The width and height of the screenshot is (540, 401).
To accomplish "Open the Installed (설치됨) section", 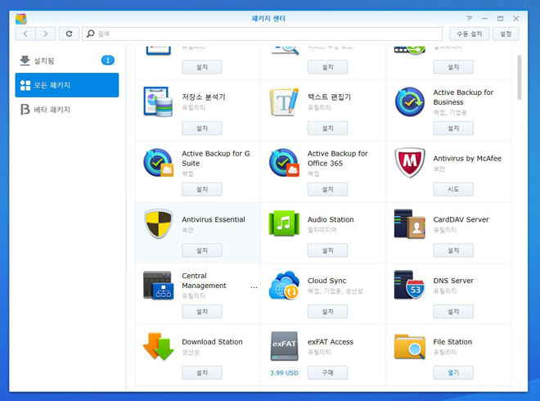I will (67, 61).
